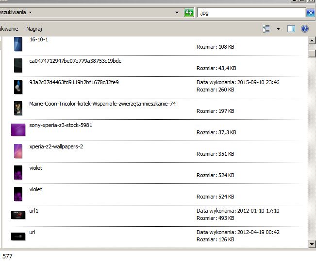Select the url file name
The image size is (316, 272).
pos(32,232)
